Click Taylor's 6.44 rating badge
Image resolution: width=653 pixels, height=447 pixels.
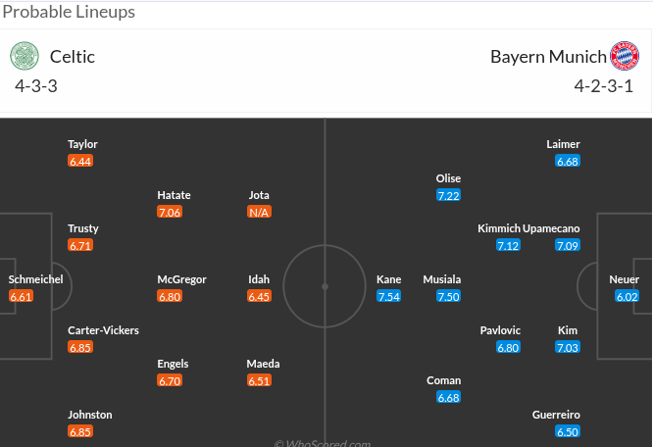coord(80,161)
